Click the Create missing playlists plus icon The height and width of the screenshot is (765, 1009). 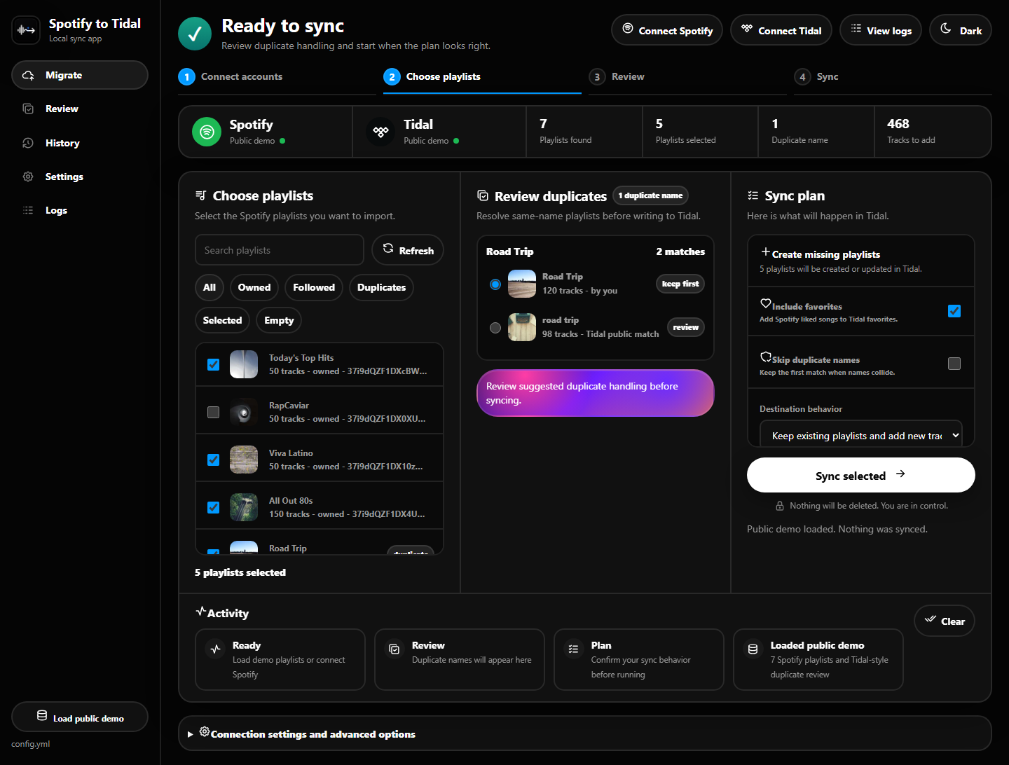pyautogui.click(x=766, y=251)
